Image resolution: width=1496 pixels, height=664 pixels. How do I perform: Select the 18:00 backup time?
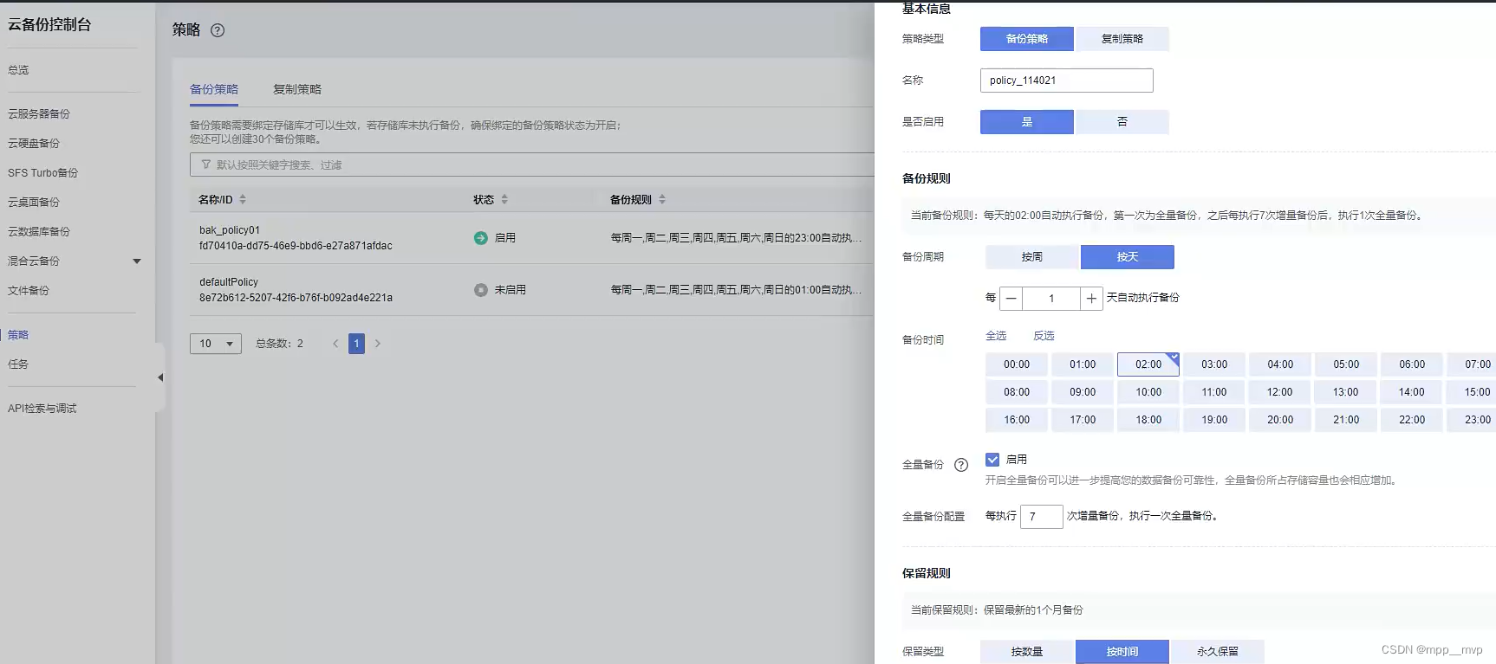pyautogui.click(x=1148, y=420)
